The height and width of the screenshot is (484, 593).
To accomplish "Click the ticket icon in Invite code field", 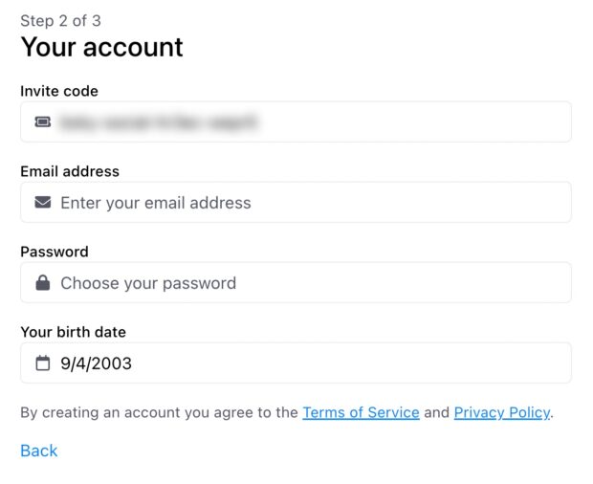I will pyautogui.click(x=42, y=122).
